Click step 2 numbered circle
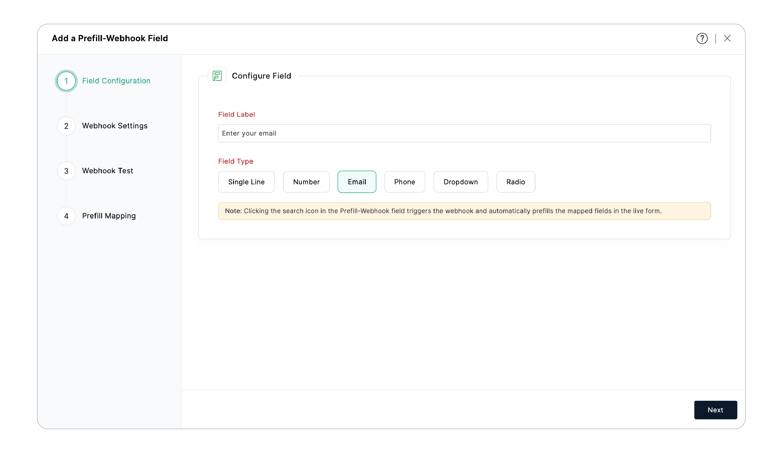The image size is (772, 458). click(x=66, y=126)
